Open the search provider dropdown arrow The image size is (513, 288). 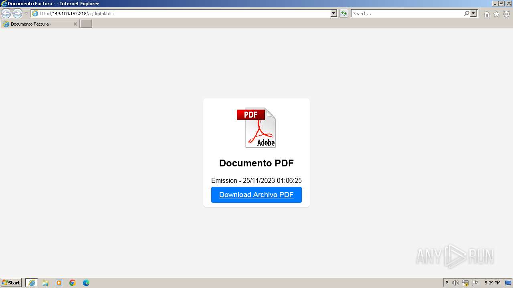click(x=474, y=14)
